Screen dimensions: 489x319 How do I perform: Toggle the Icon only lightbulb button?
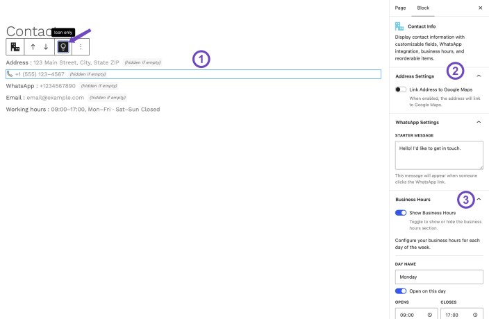[x=63, y=47]
